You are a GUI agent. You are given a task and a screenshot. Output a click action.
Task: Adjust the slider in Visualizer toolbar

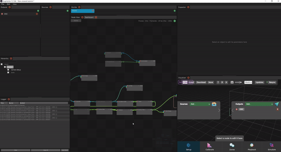point(238,82)
